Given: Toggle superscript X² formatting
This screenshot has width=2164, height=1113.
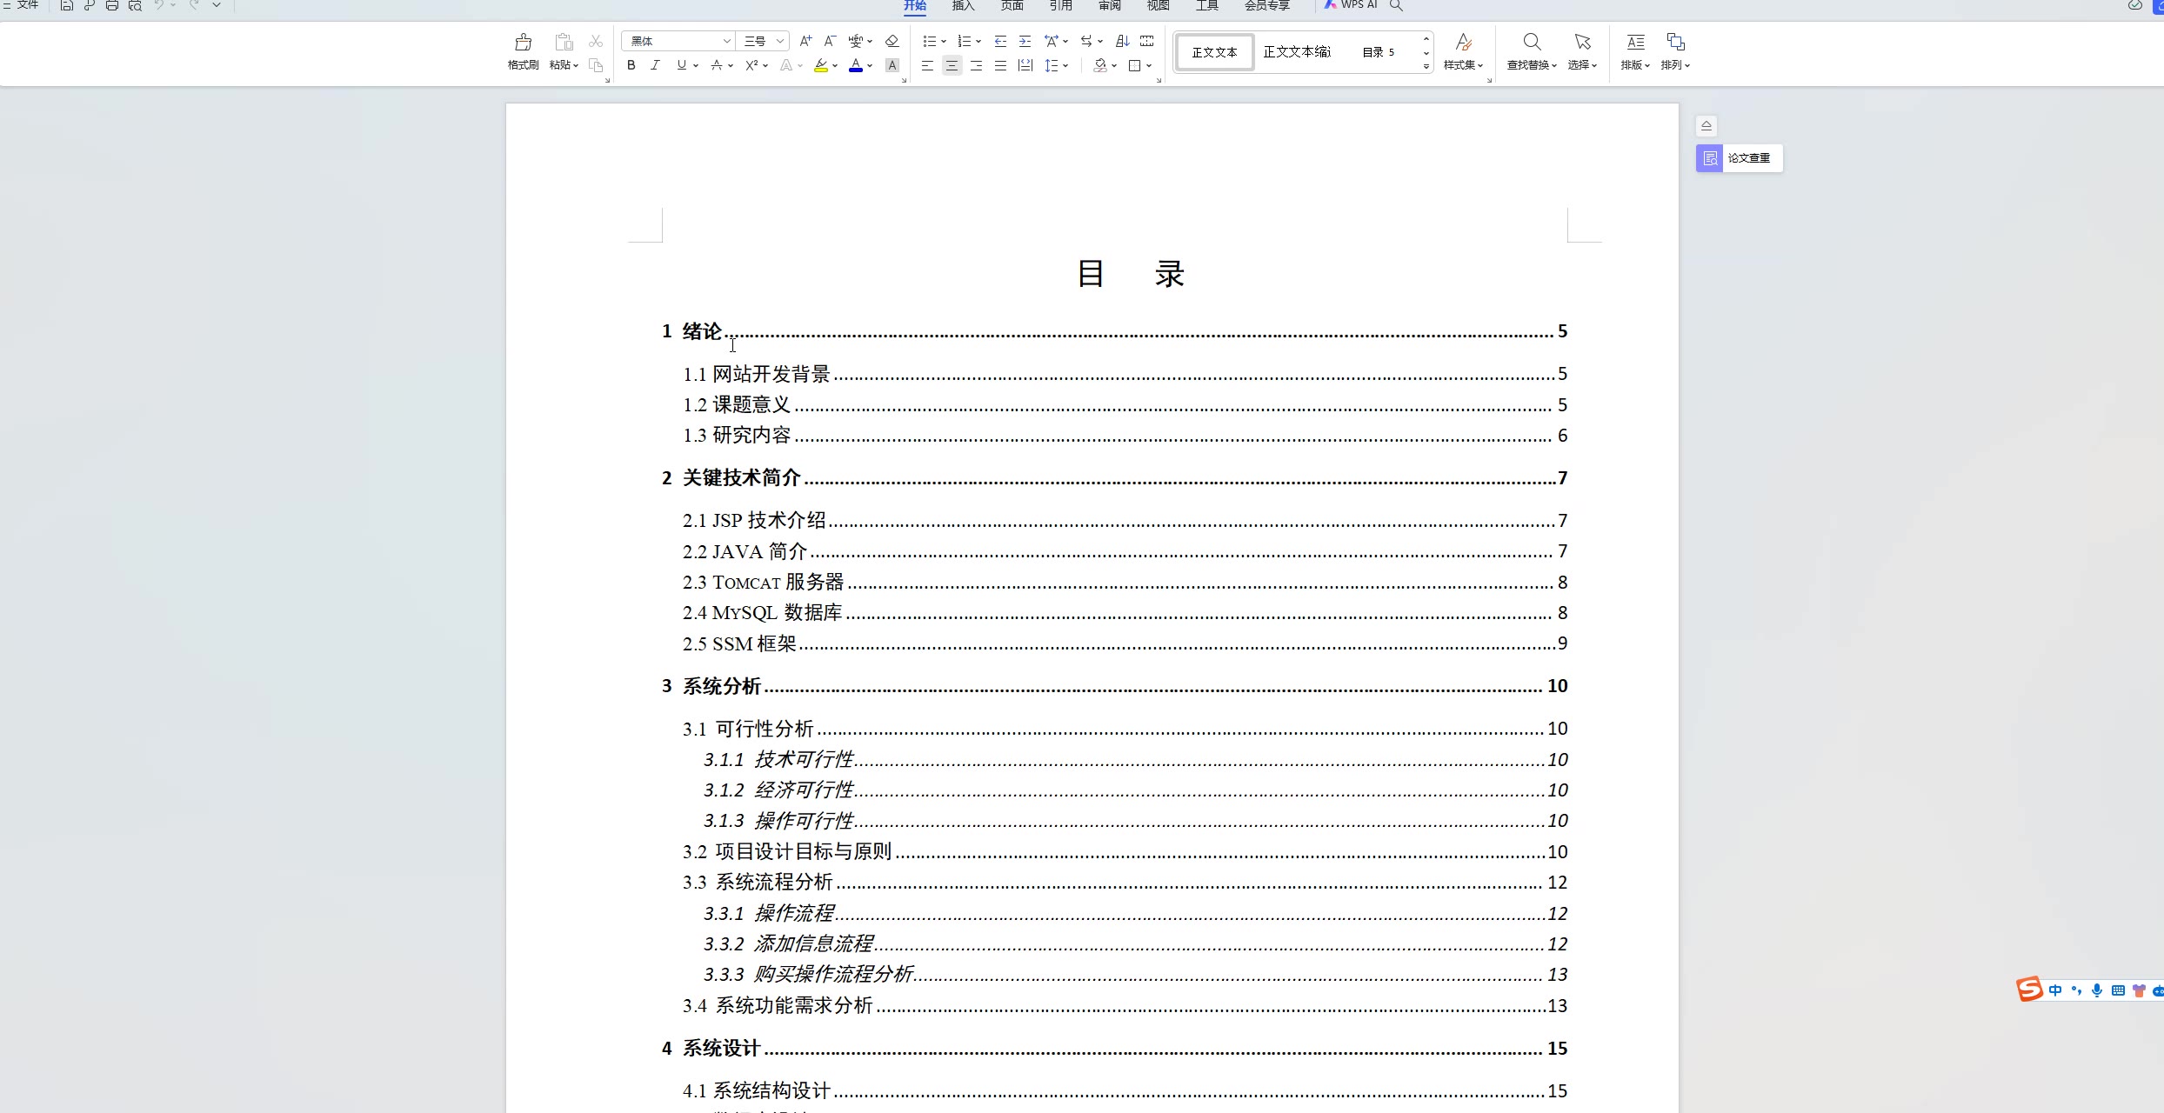Looking at the screenshot, I should (x=752, y=65).
